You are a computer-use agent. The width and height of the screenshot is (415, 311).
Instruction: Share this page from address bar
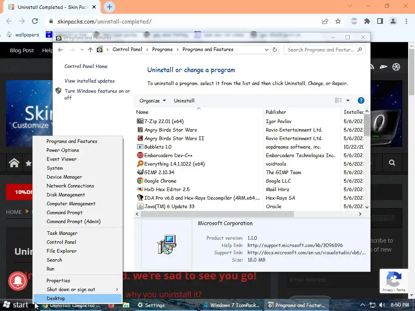tap(325, 21)
